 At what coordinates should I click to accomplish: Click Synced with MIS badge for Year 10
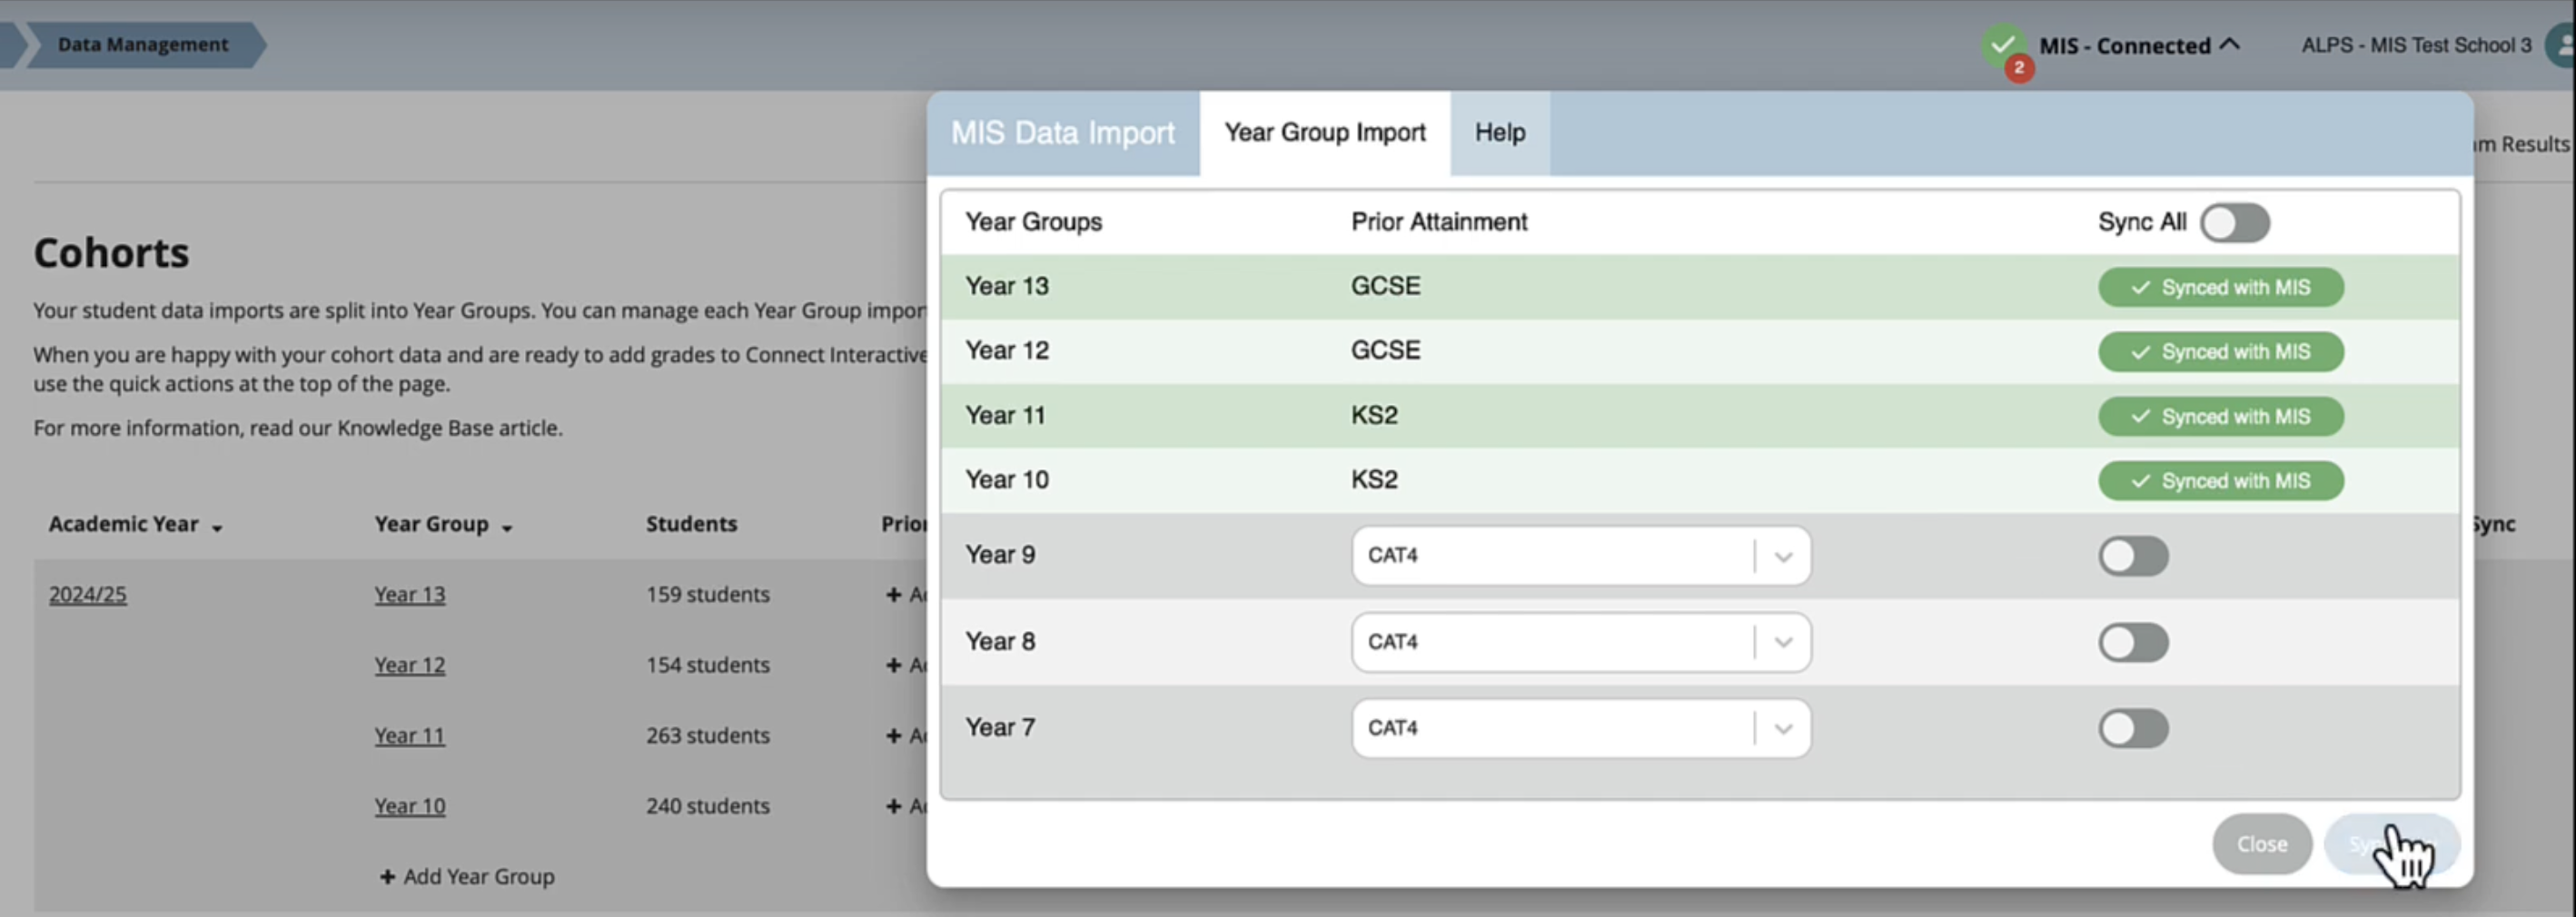[2220, 481]
